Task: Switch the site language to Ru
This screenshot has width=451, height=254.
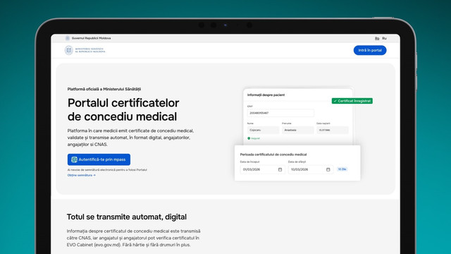Action: pos(384,38)
